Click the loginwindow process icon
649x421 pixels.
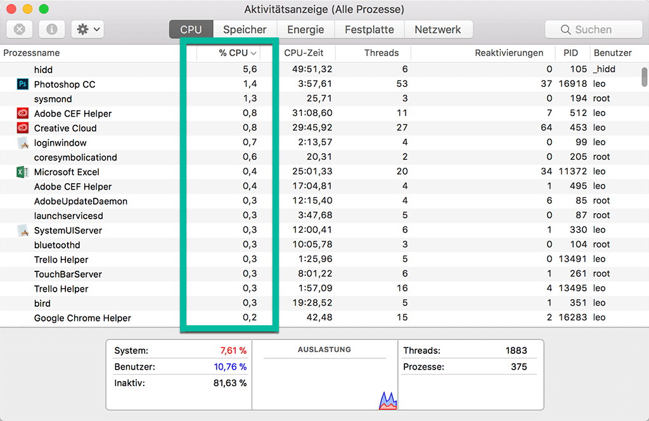[x=22, y=143]
